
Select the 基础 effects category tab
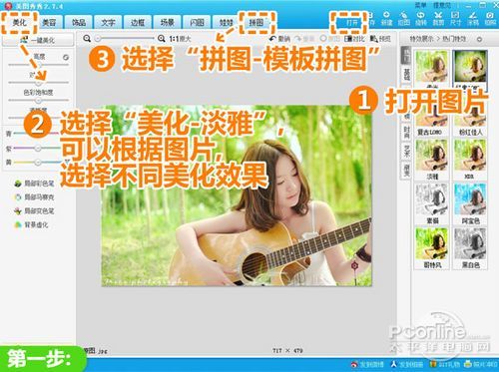[406, 75]
